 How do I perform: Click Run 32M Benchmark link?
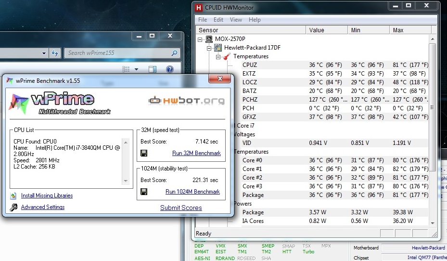click(196, 153)
